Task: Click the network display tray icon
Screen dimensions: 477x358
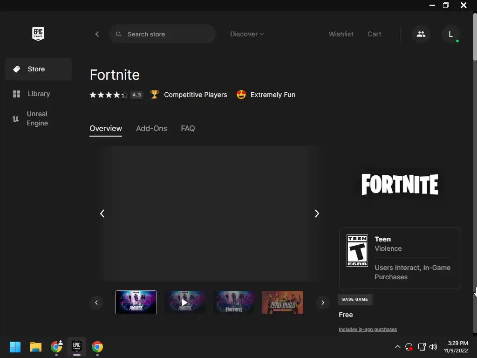Action: tap(422, 347)
